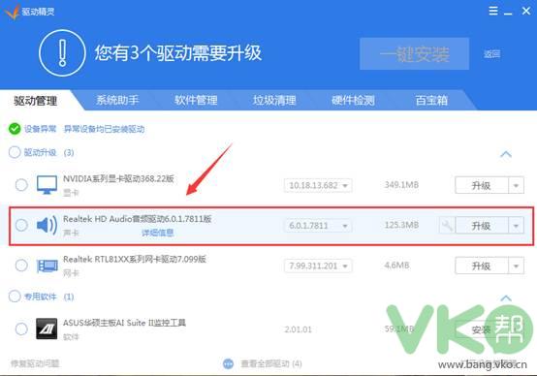
Task: Click the 125.3MB size value
Action: point(401,225)
